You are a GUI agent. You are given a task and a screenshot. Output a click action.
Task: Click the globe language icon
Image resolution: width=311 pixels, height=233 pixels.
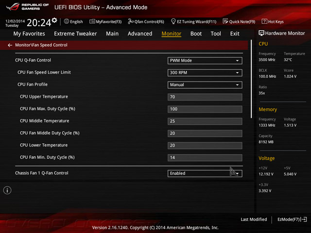(x=67, y=21)
